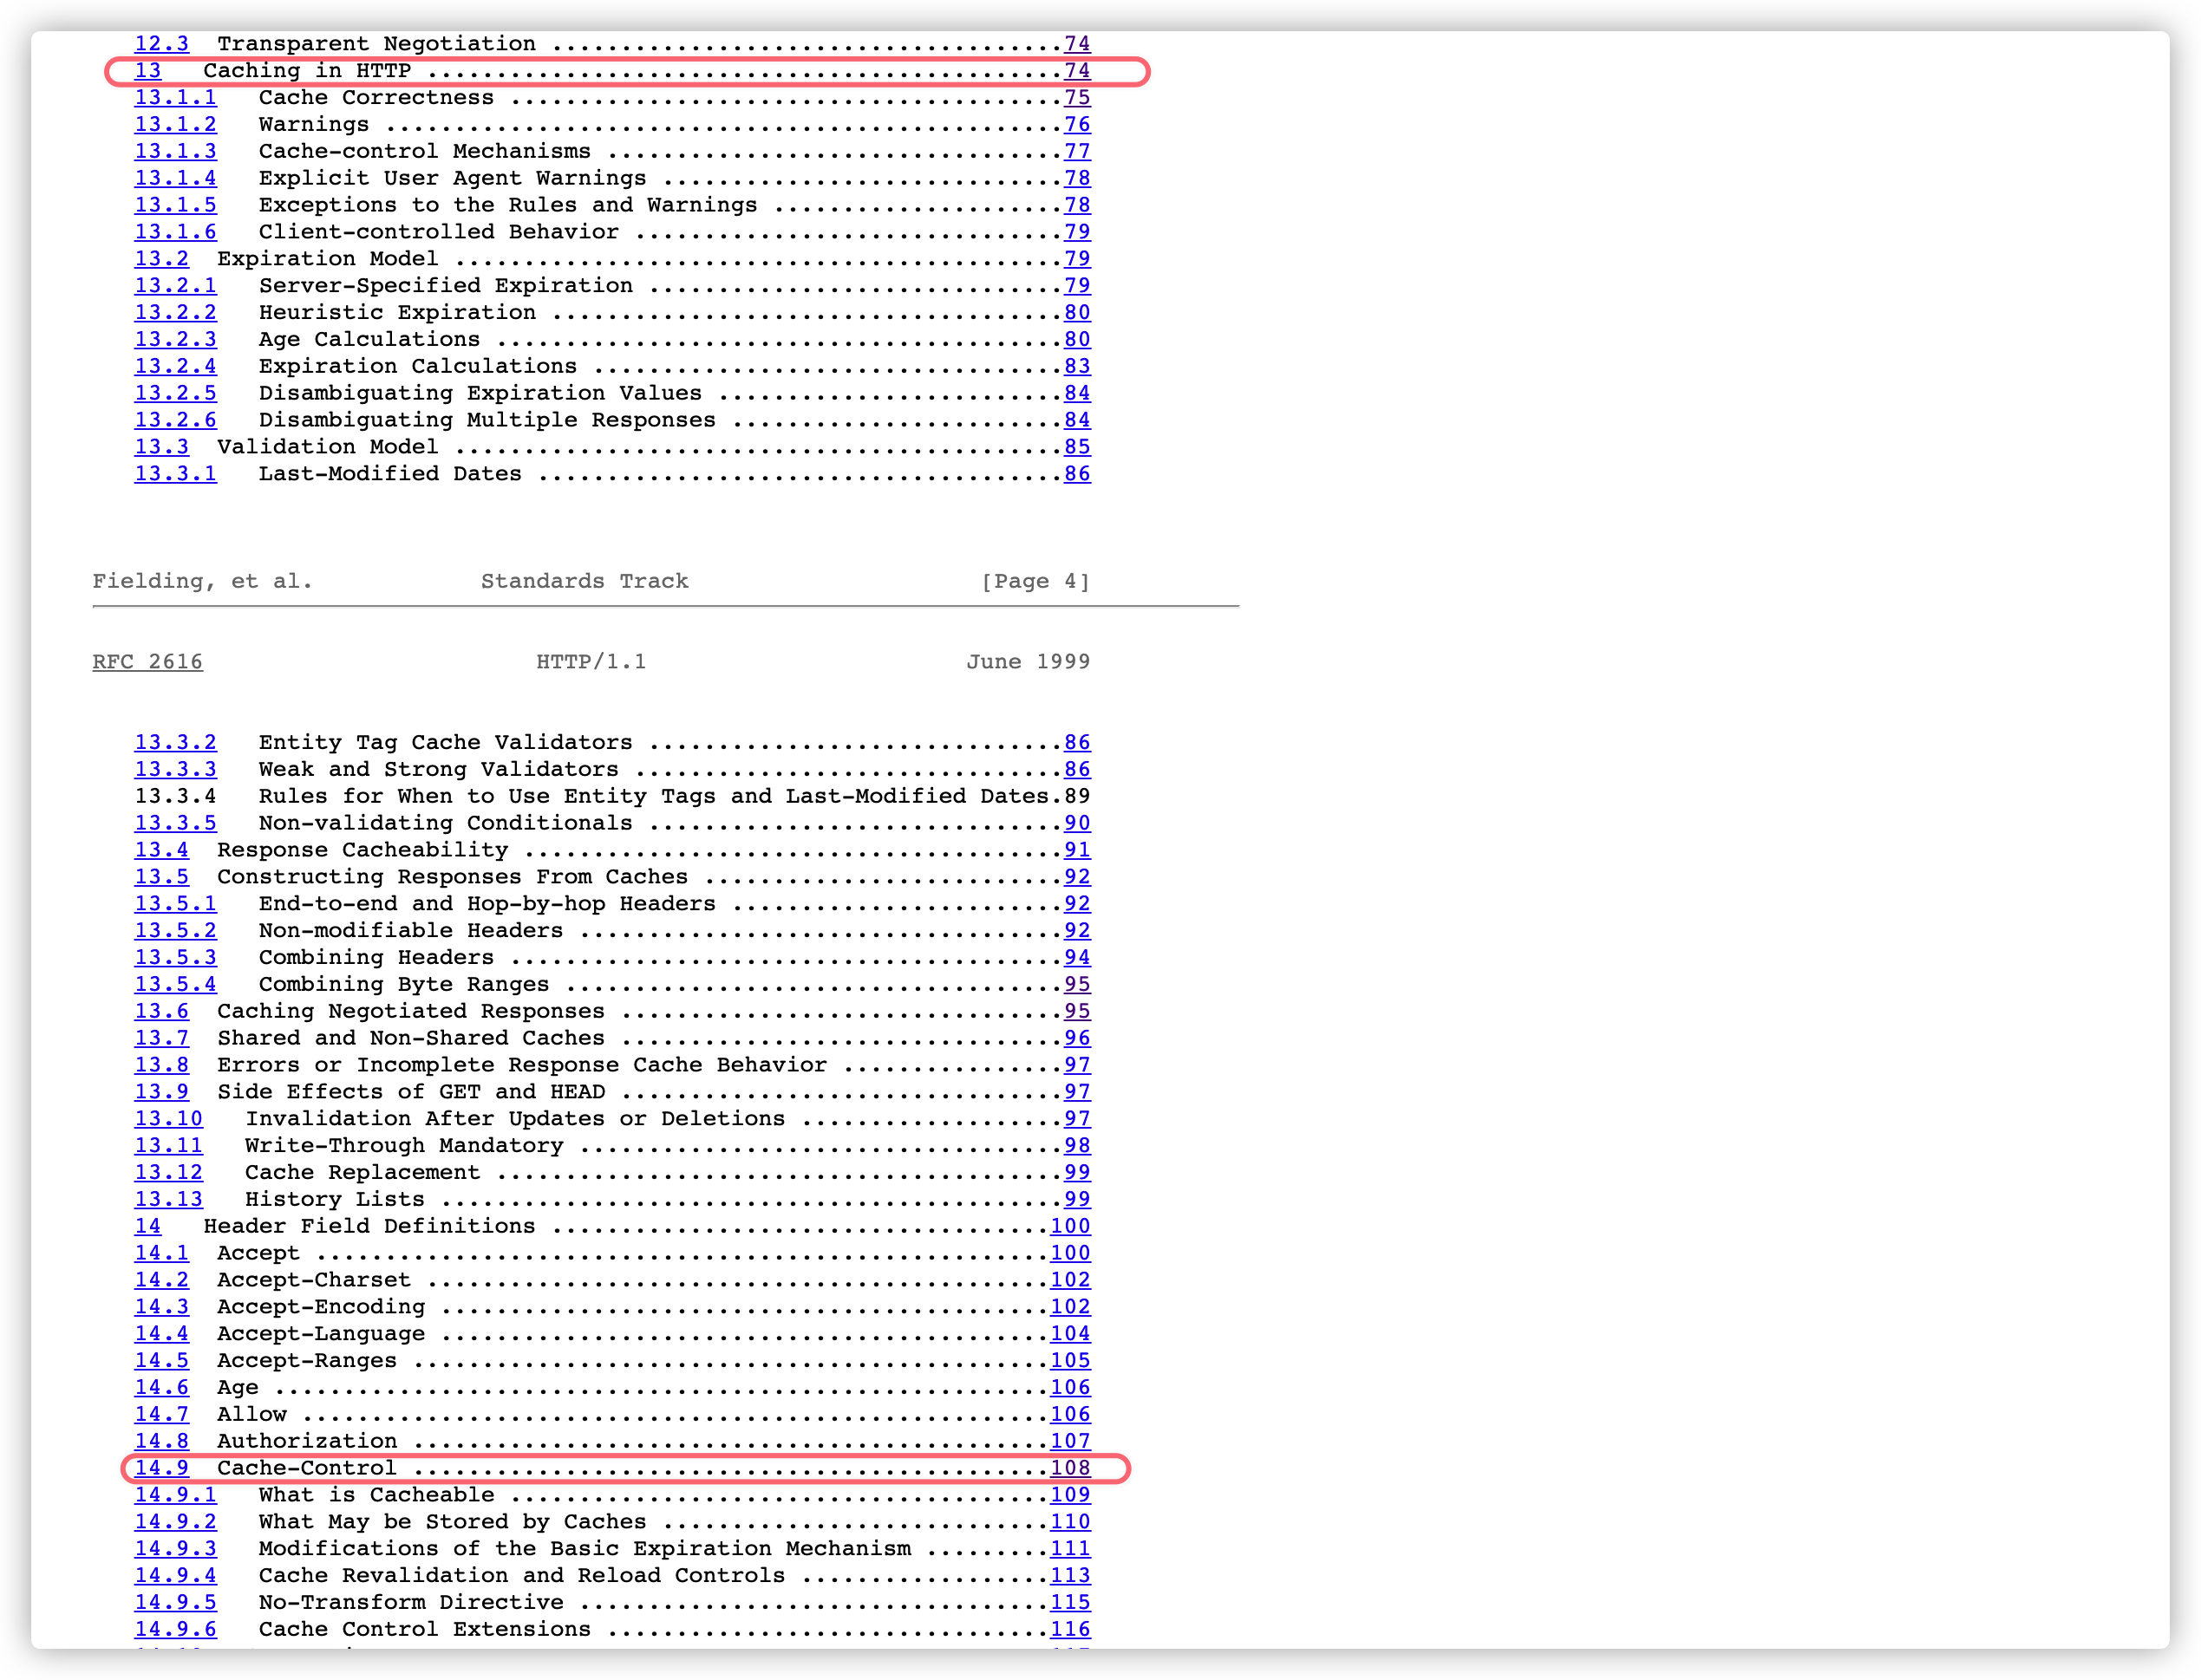
Task: Click the 12.3 Transparent Negotiation link
Action: 161,44
